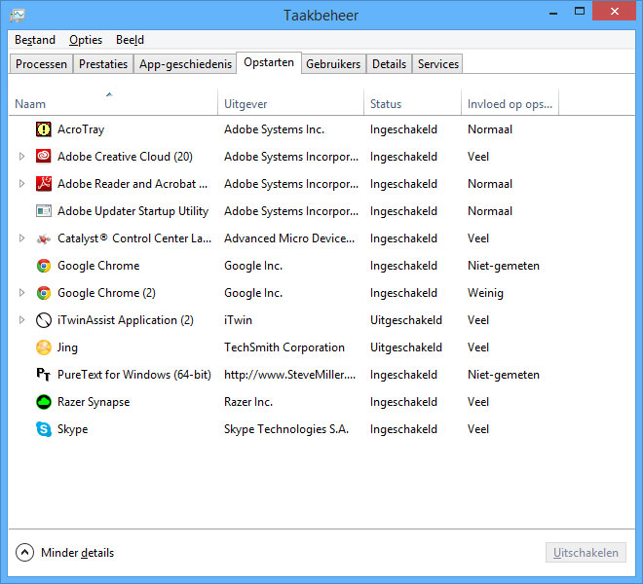This screenshot has height=584, width=643.
Task: Select the iTwin publisher cell
Action: 238,320
